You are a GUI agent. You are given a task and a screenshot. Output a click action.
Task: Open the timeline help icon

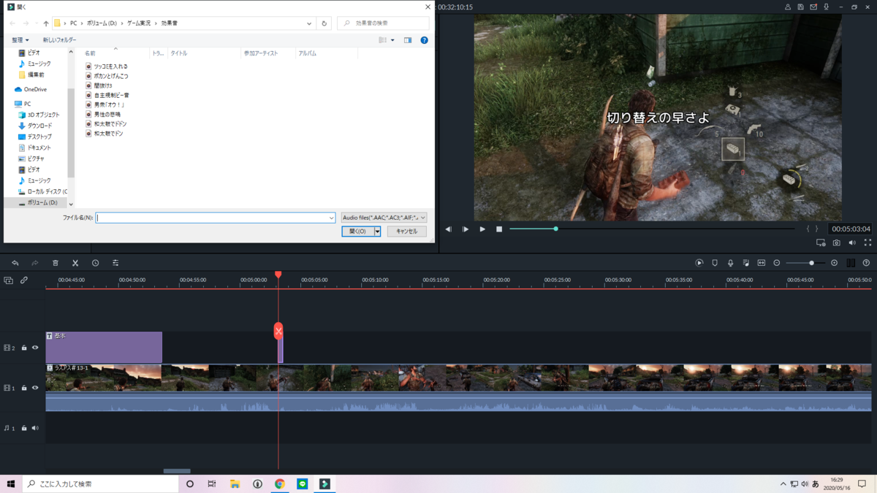tap(866, 263)
